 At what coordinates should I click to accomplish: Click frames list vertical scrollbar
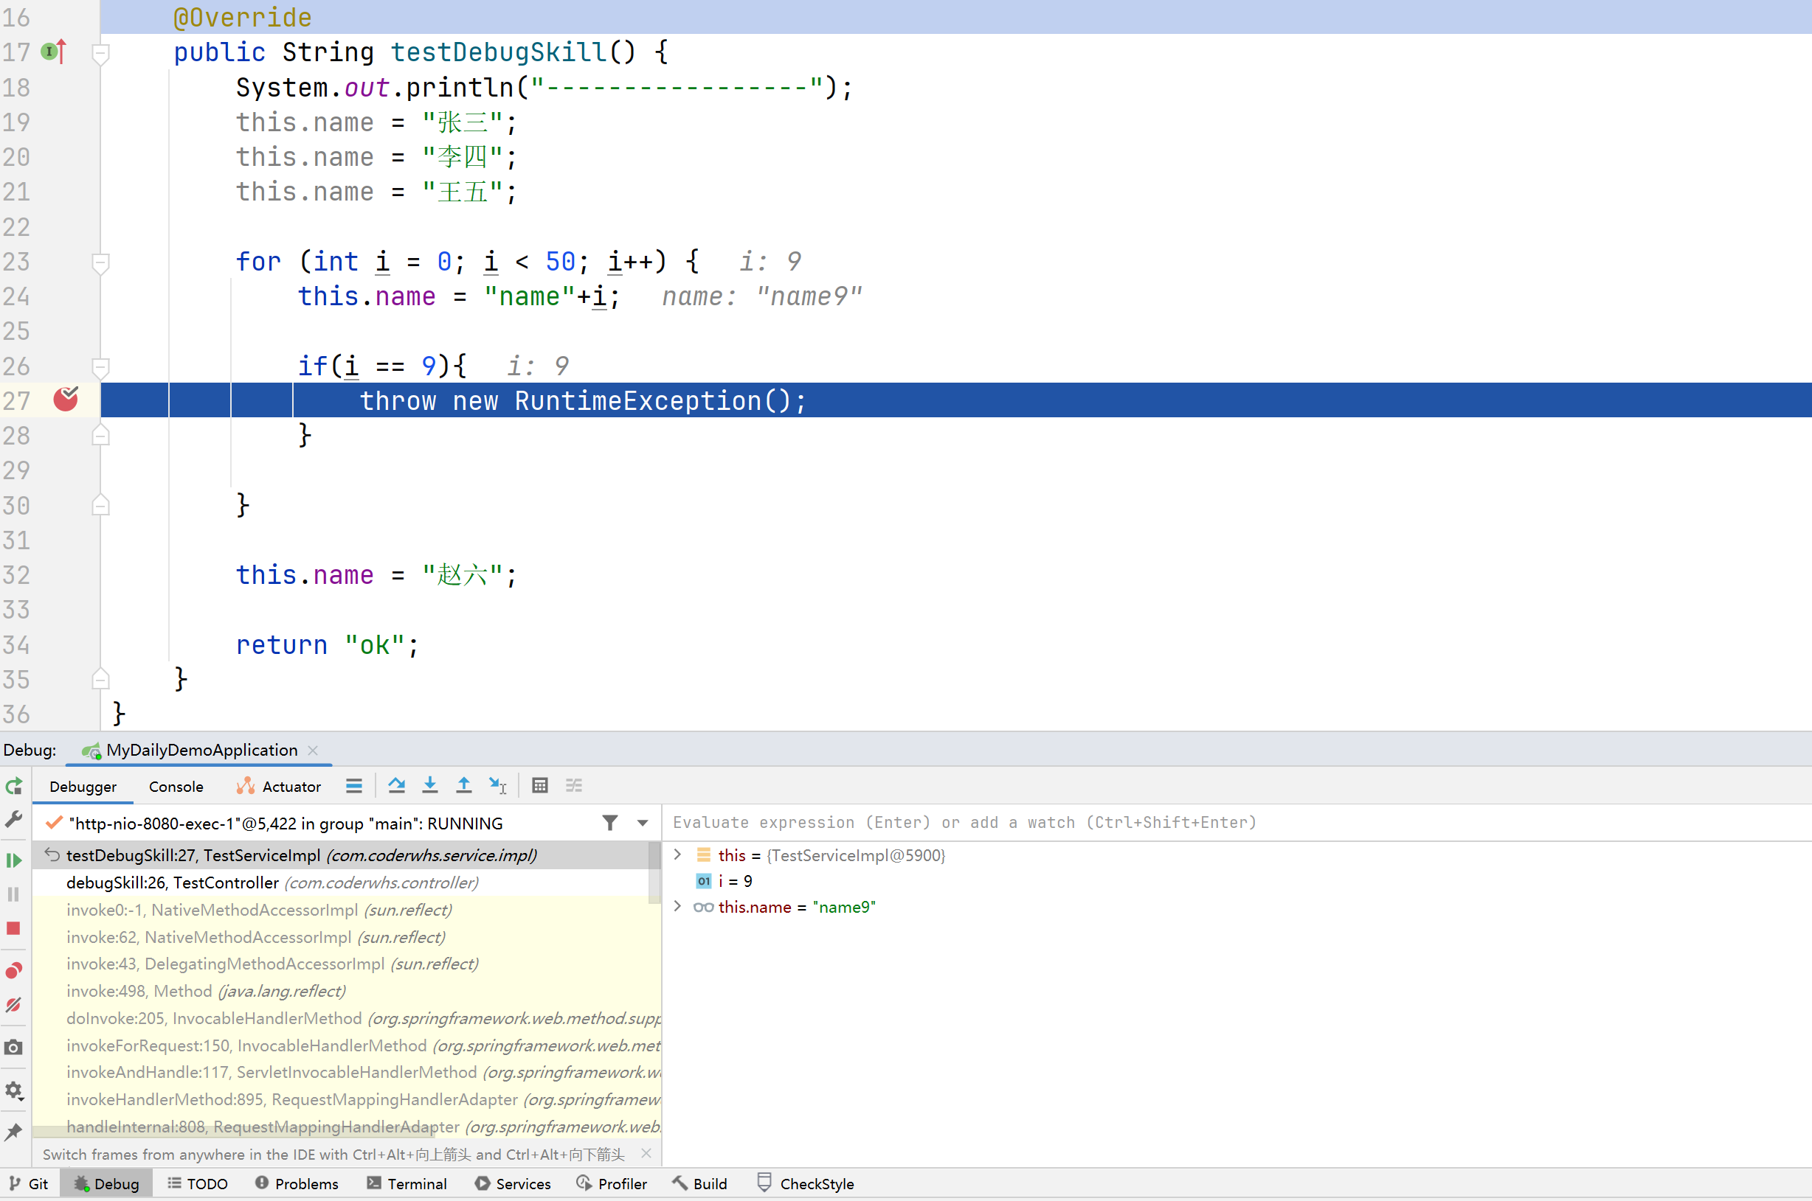[x=654, y=871]
